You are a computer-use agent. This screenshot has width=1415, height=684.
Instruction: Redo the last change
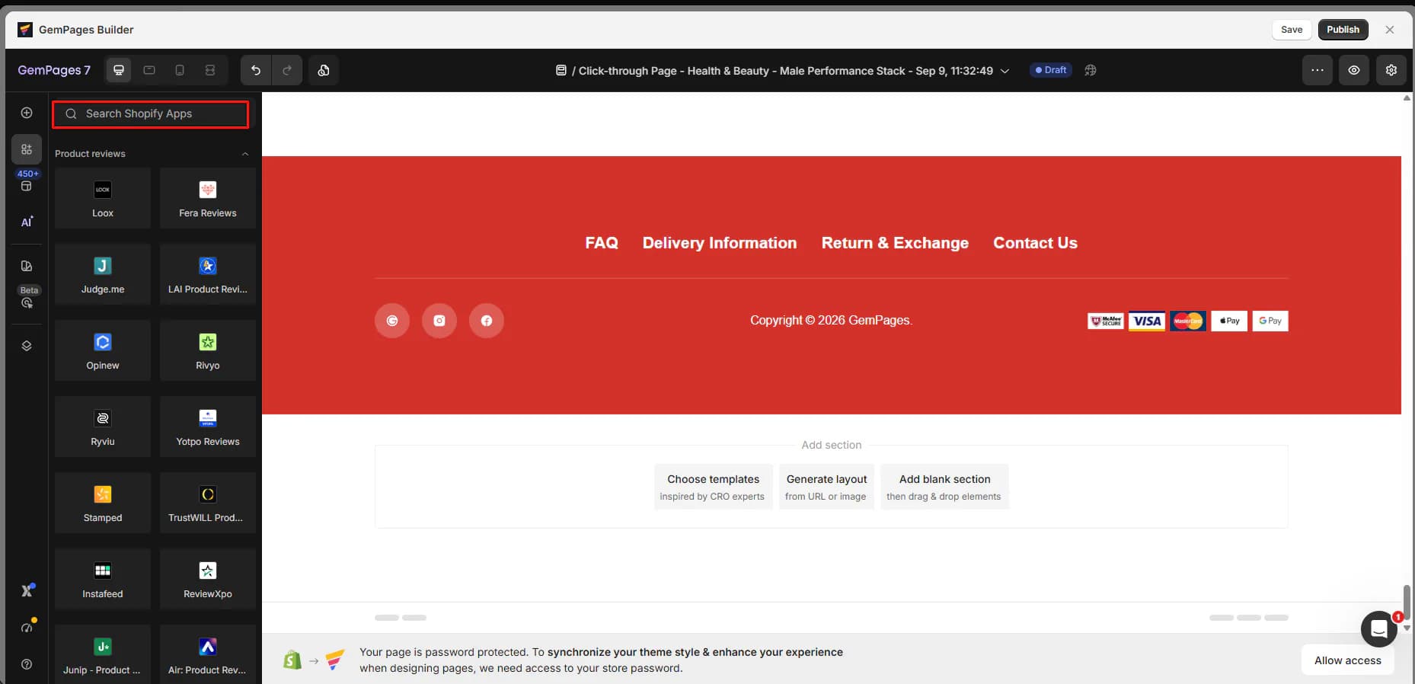click(287, 70)
